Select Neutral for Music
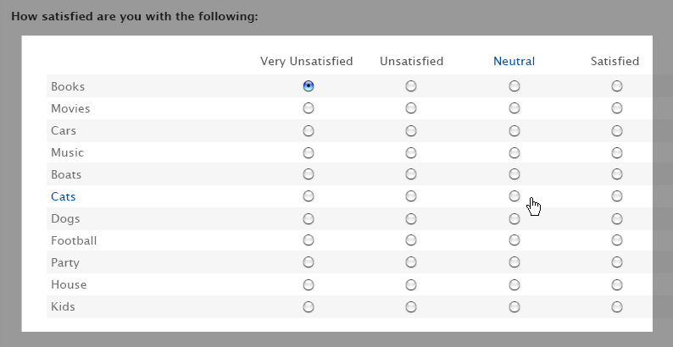673x347 pixels. pyautogui.click(x=514, y=152)
